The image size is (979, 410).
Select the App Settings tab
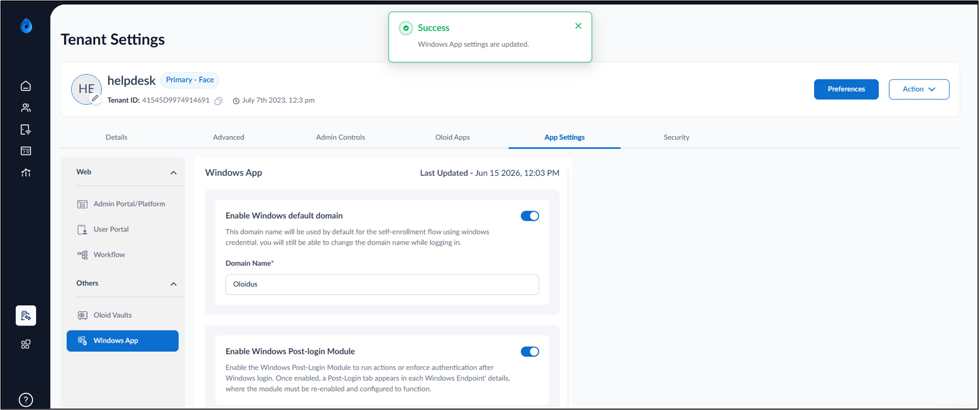(x=565, y=137)
